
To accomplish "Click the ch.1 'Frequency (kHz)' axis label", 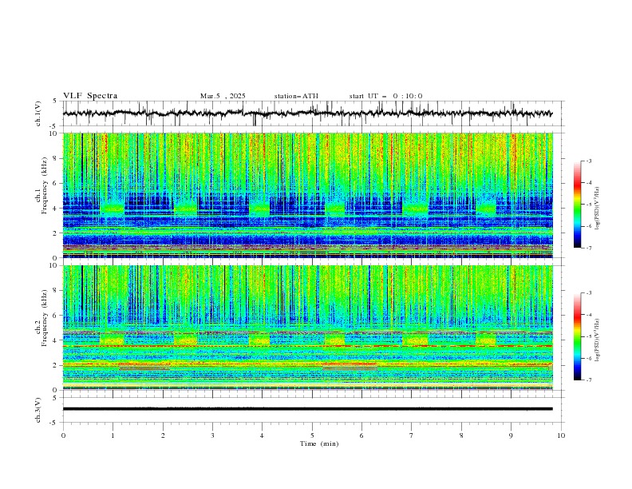I will [45, 184].
